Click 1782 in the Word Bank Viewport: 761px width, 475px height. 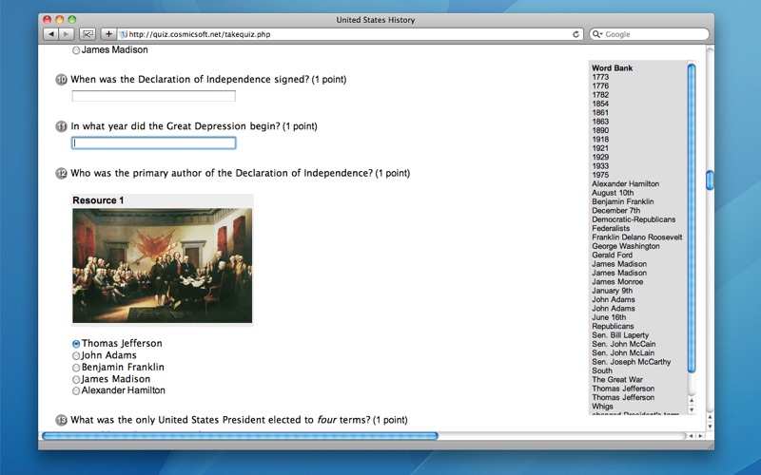(600, 95)
